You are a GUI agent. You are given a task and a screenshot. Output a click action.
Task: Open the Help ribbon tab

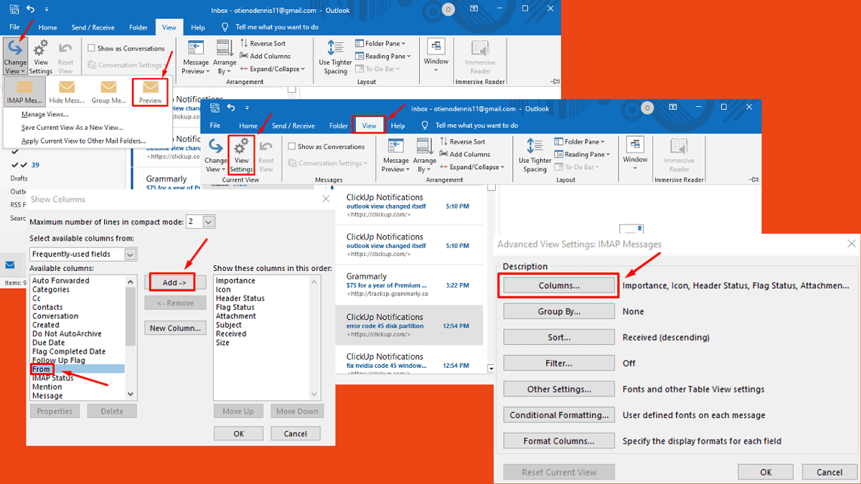tap(397, 125)
